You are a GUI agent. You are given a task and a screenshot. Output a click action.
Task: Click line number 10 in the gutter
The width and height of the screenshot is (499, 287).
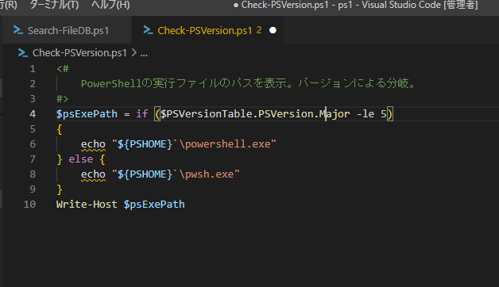29,205
